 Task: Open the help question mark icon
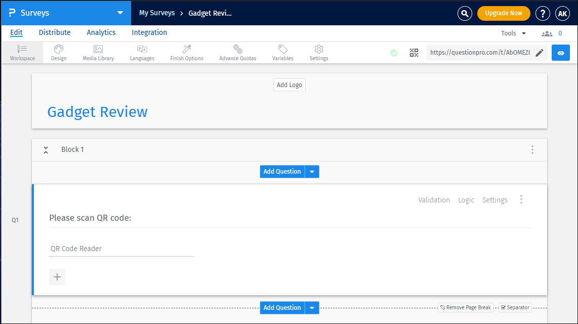tap(542, 13)
